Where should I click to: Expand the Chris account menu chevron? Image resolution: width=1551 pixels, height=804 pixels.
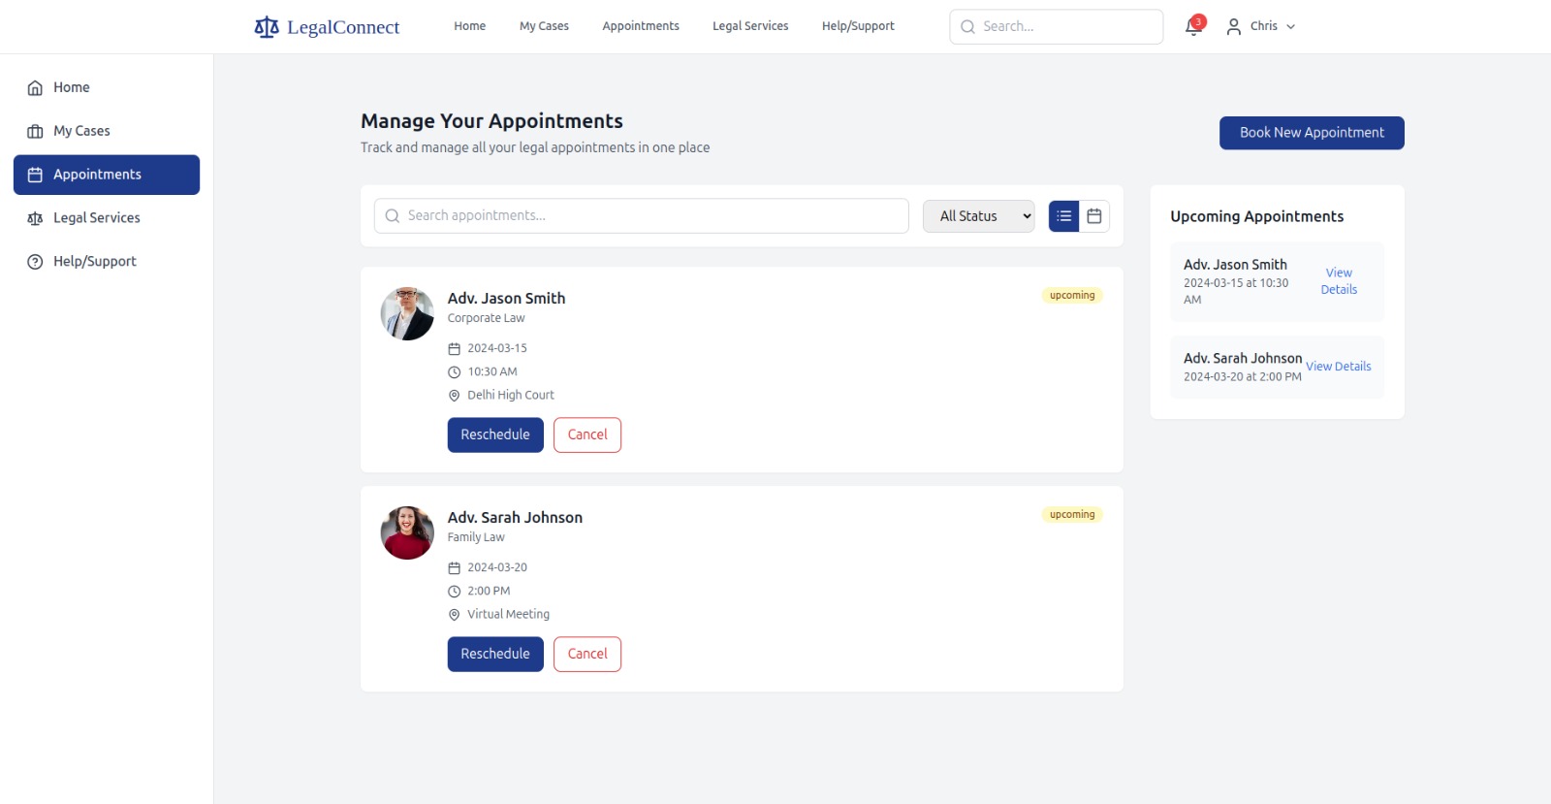pyautogui.click(x=1290, y=27)
